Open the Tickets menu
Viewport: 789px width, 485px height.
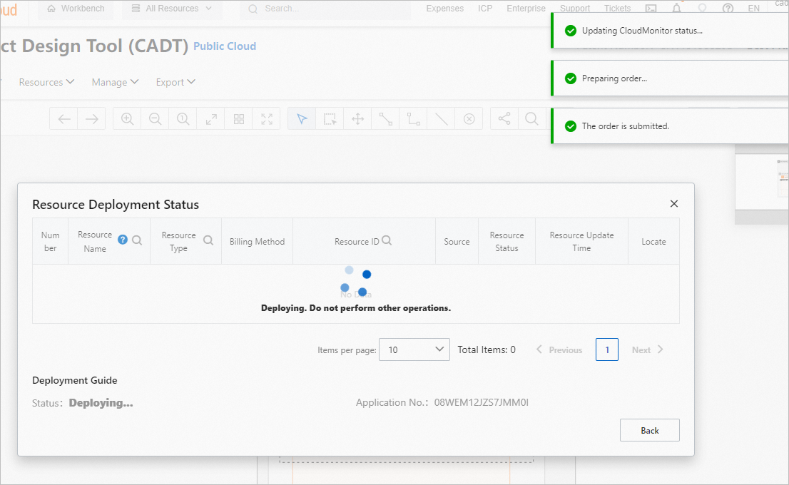tap(617, 9)
